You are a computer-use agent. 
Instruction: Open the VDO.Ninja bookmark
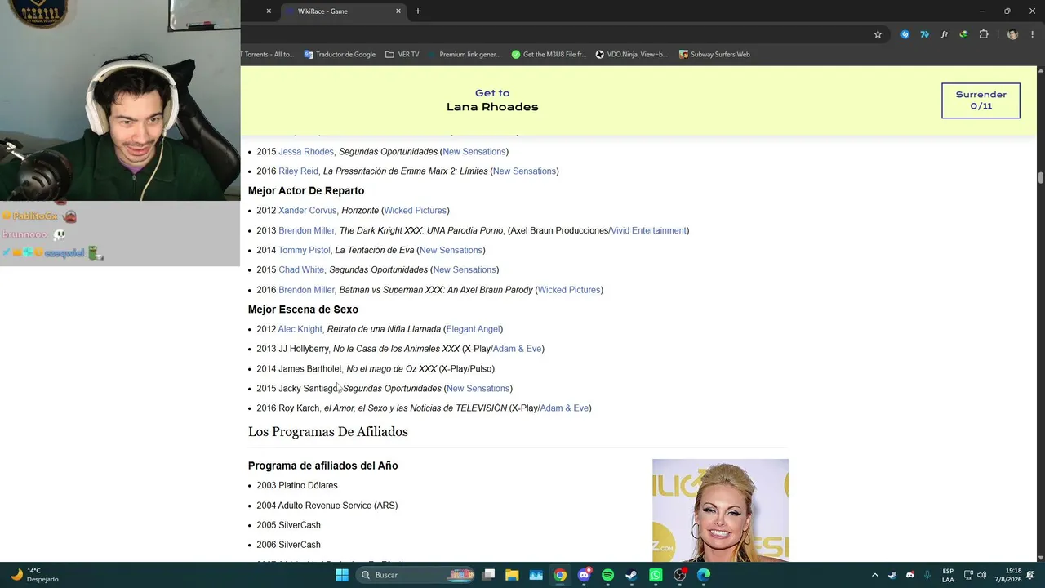pyautogui.click(x=632, y=55)
